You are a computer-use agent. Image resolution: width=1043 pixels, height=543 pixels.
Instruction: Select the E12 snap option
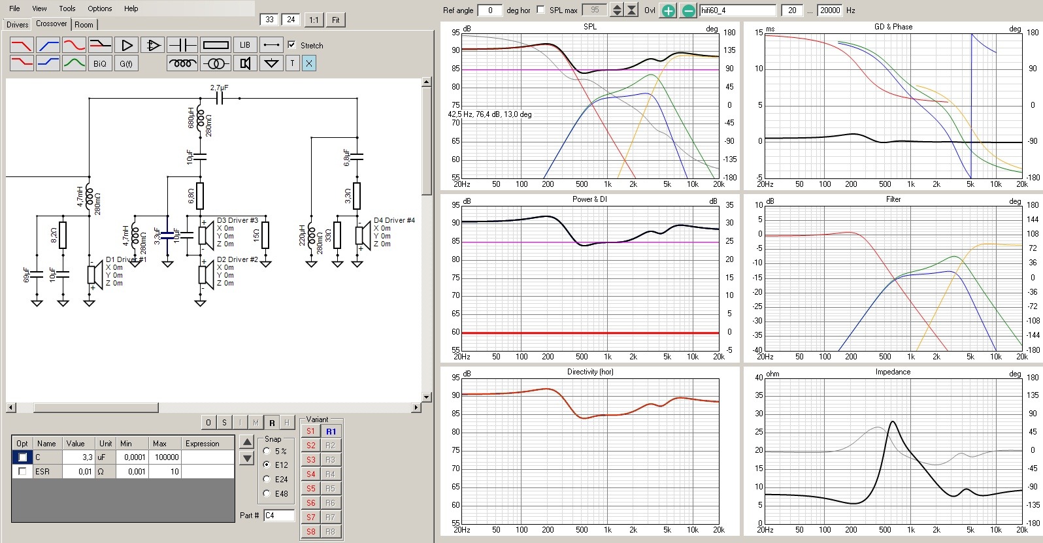pos(267,465)
